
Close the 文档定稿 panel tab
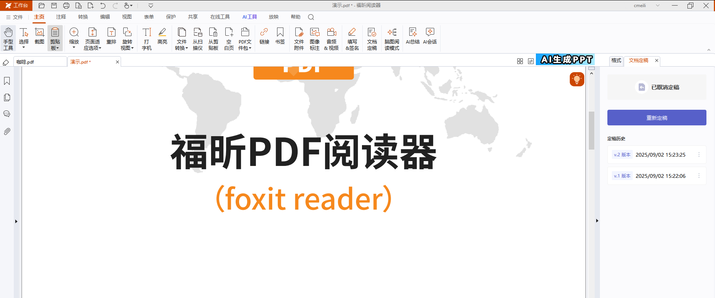pos(657,60)
